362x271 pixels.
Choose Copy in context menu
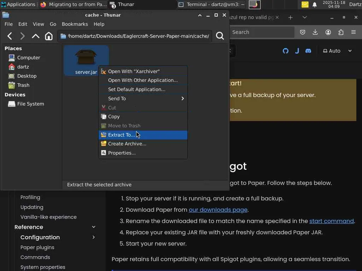143,116
